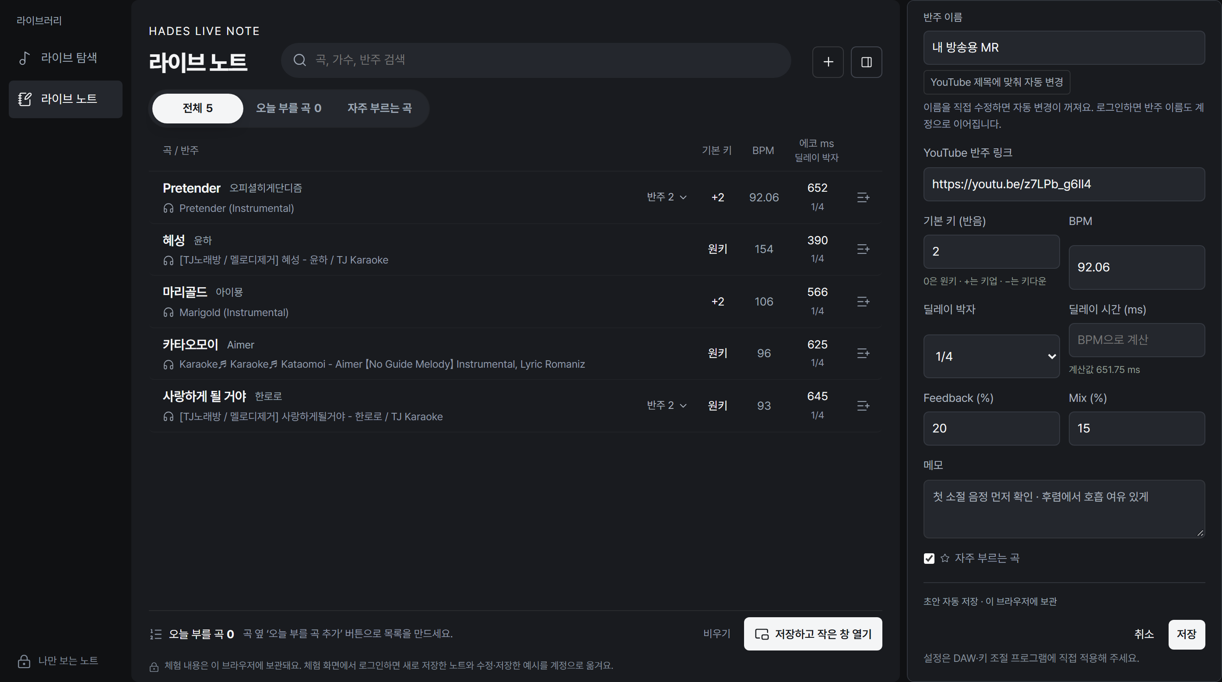Focus the 곡, 가수, 반주 검색 field
Viewport: 1222px width, 682px height.
pos(536,60)
